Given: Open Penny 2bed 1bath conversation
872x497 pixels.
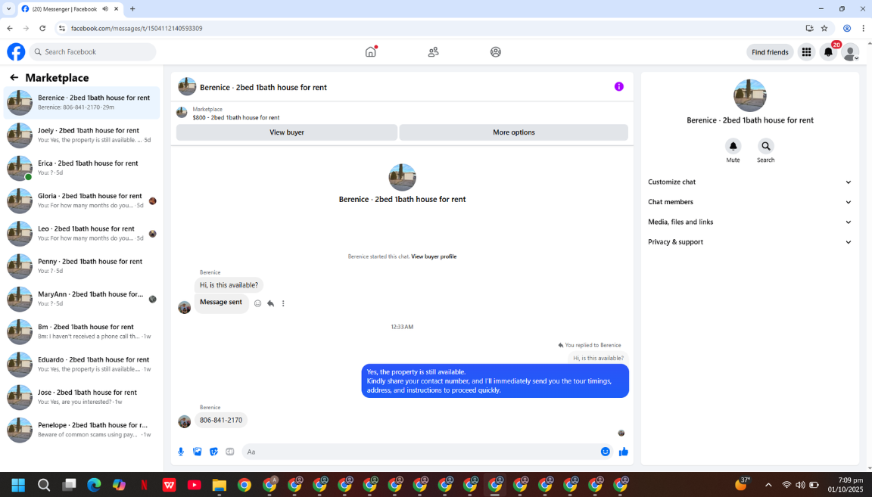Looking at the screenshot, I should click(x=82, y=266).
